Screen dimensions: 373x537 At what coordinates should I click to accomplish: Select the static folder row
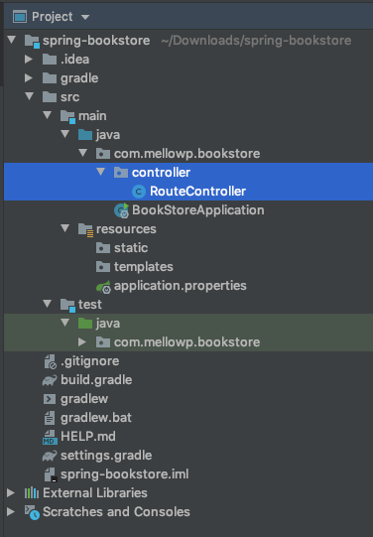tap(188, 247)
